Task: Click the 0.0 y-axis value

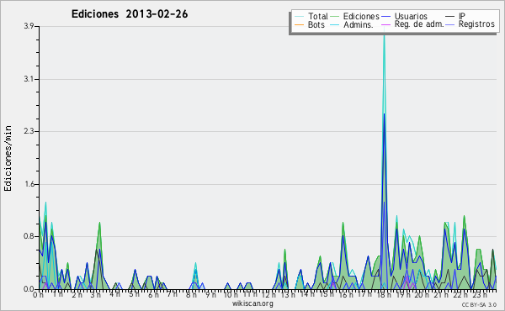Action: (29, 289)
